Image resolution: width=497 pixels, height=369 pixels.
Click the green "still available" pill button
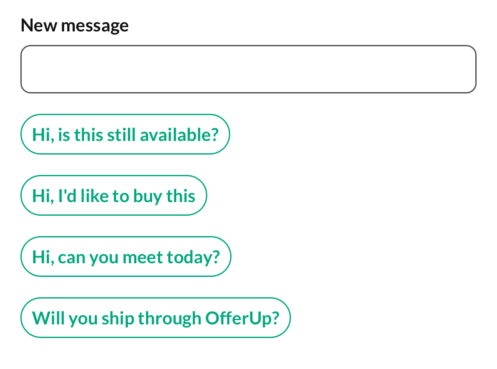[125, 134]
